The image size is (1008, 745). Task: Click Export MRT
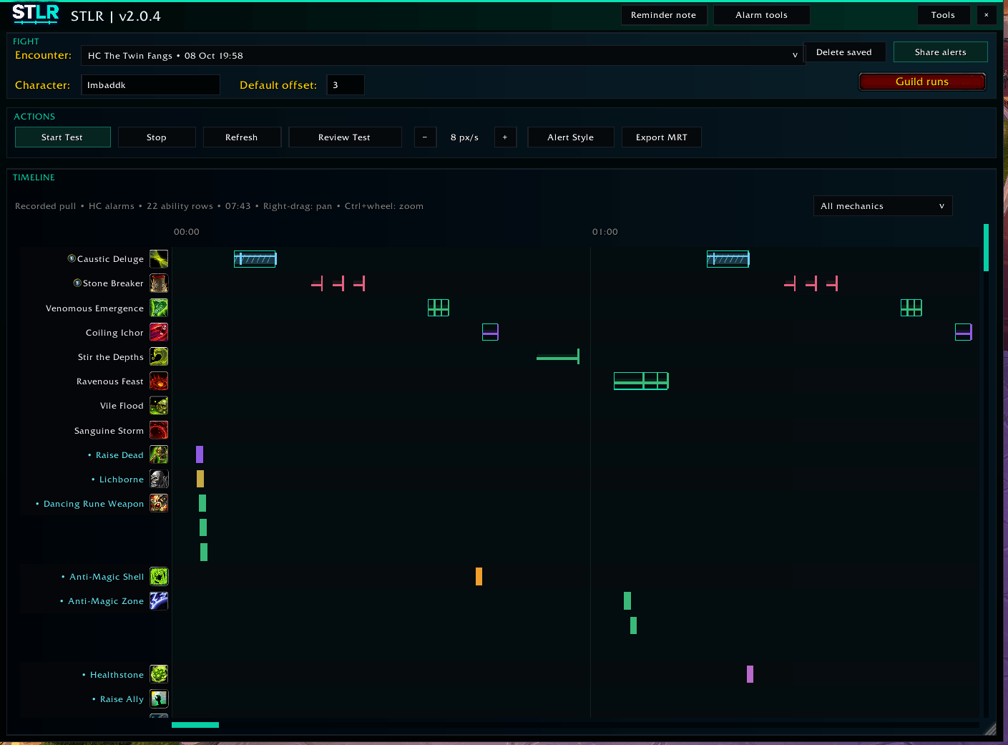click(662, 137)
